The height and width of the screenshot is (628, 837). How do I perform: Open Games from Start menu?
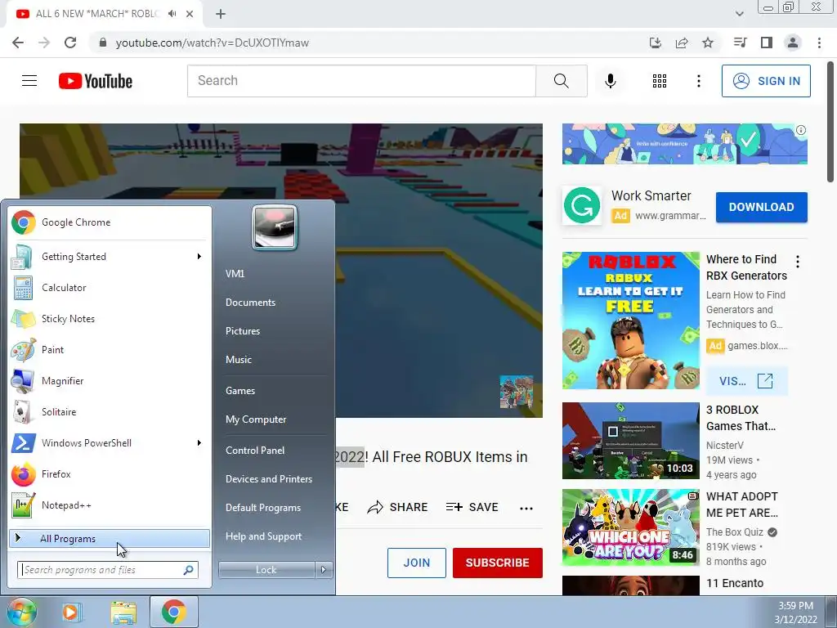[x=240, y=390]
